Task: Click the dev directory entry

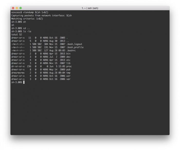Action: coord(68,57)
